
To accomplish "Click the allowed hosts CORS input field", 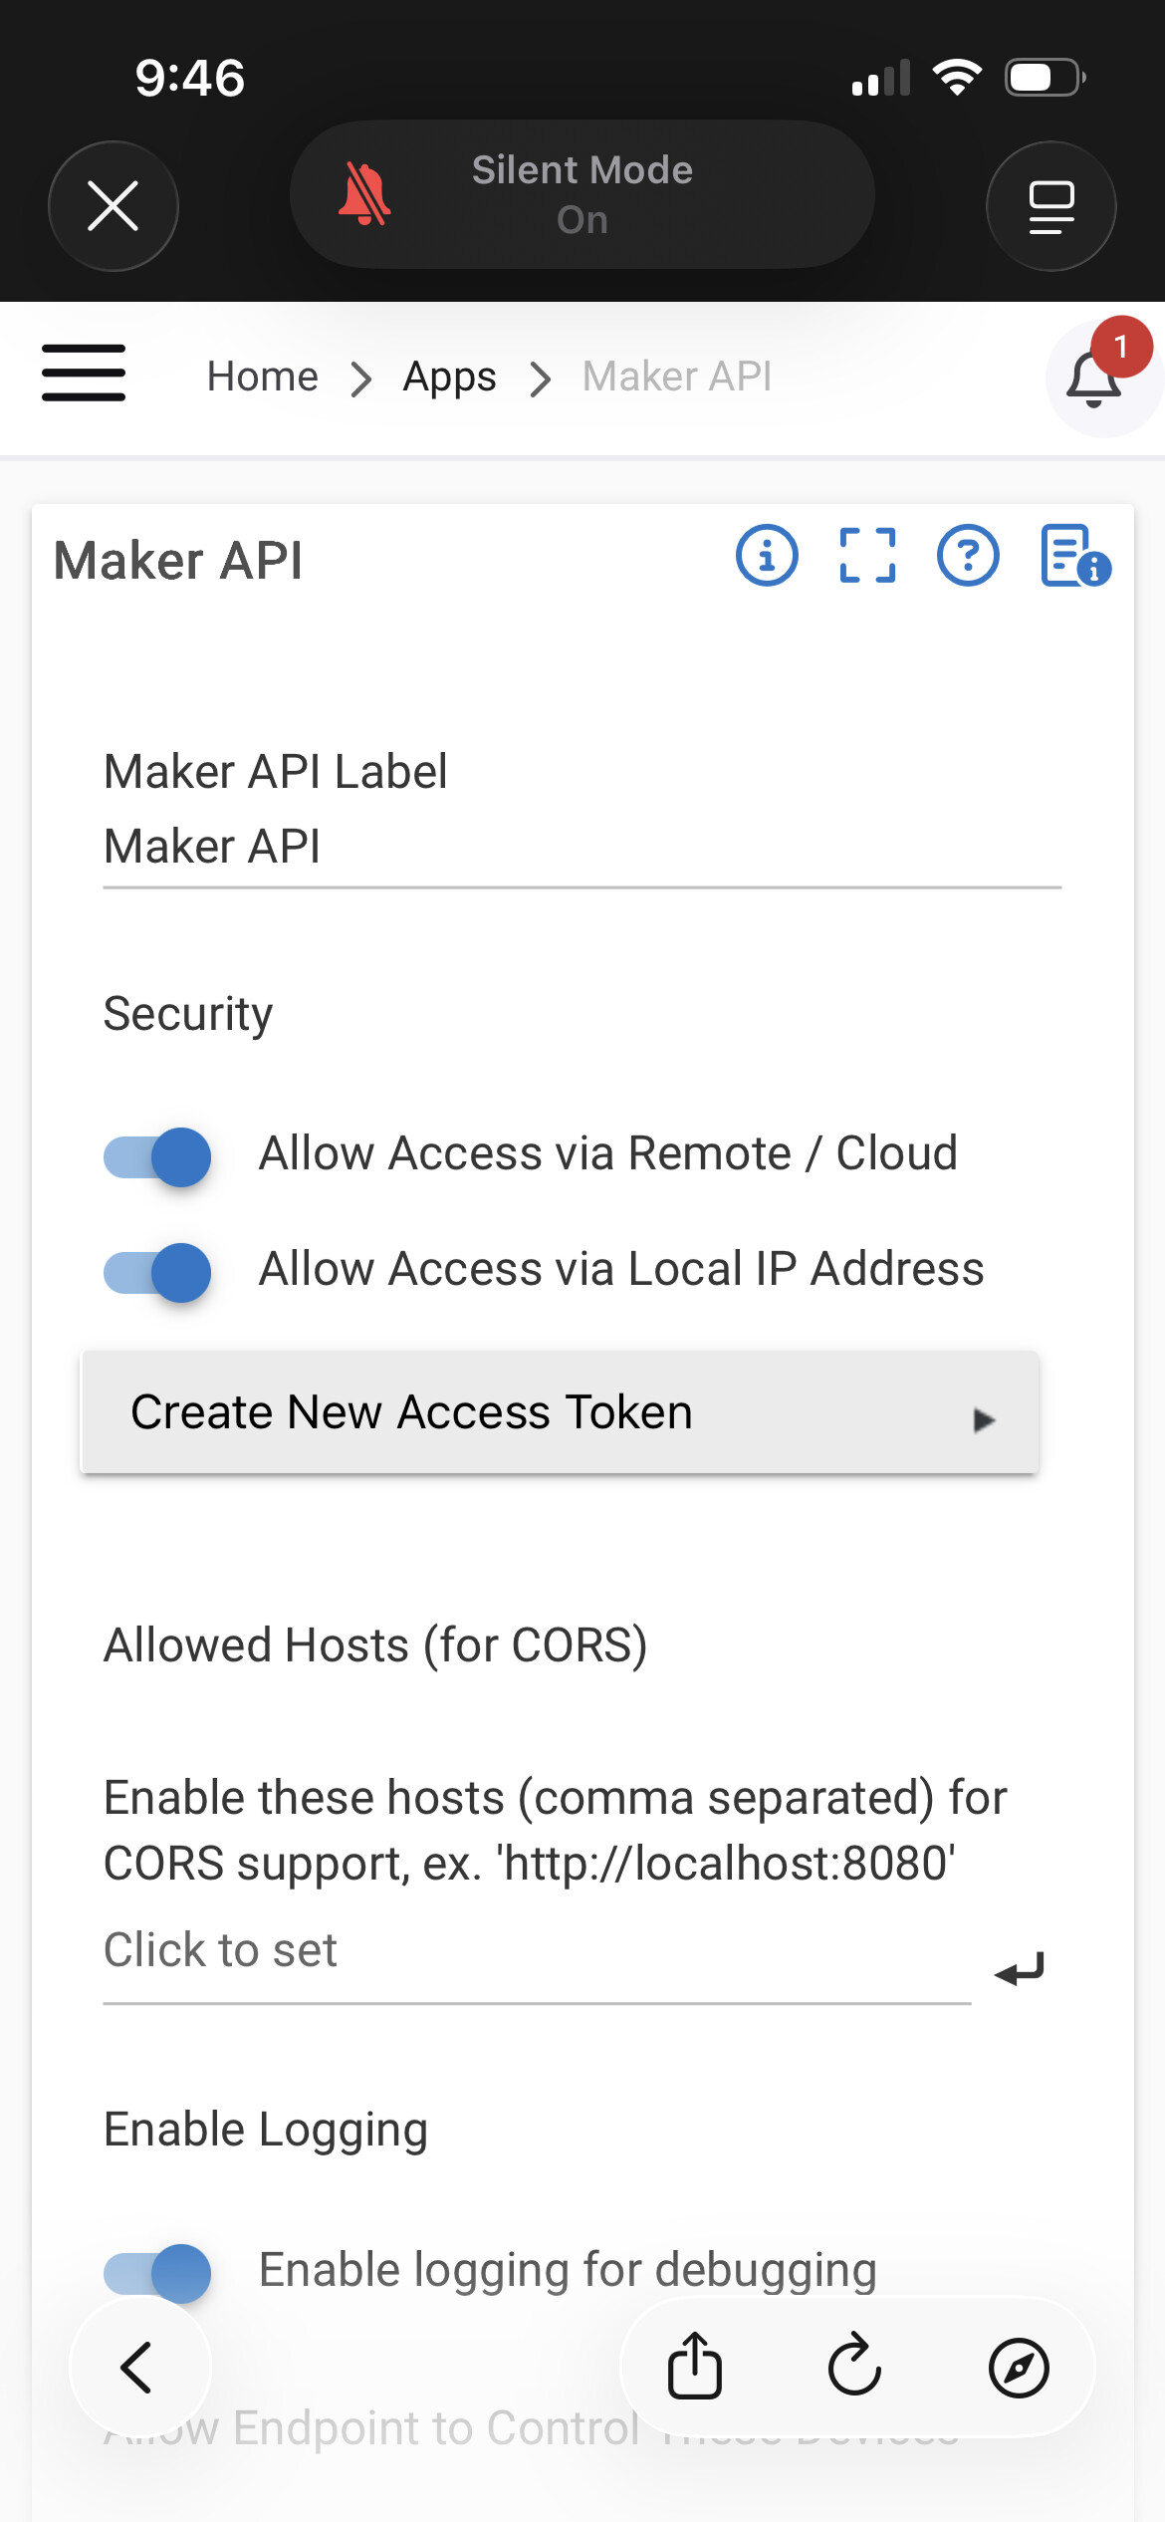I will [x=537, y=1950].
